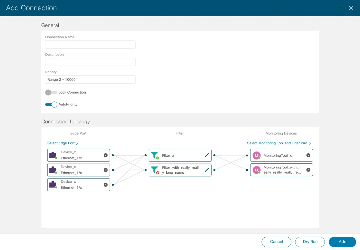Focus the Connection Name field
This screenshot has width=360, height=250.
click(x=90, y=44)
